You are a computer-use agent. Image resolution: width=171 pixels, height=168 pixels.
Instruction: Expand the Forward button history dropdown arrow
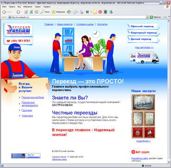22,12
